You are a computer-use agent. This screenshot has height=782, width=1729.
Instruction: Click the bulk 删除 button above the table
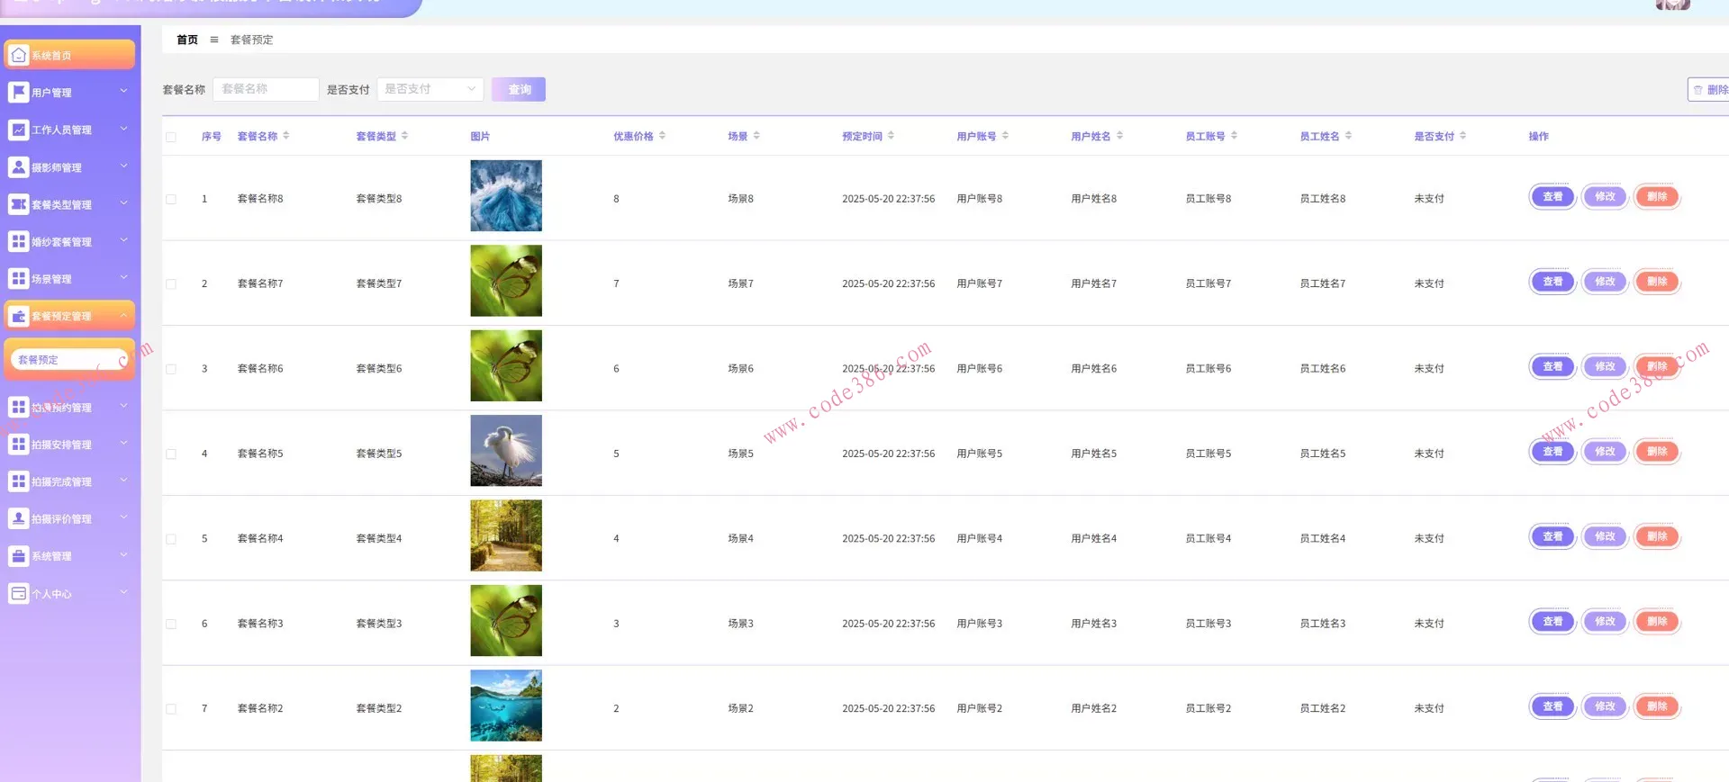click(x=1709, y=90)
